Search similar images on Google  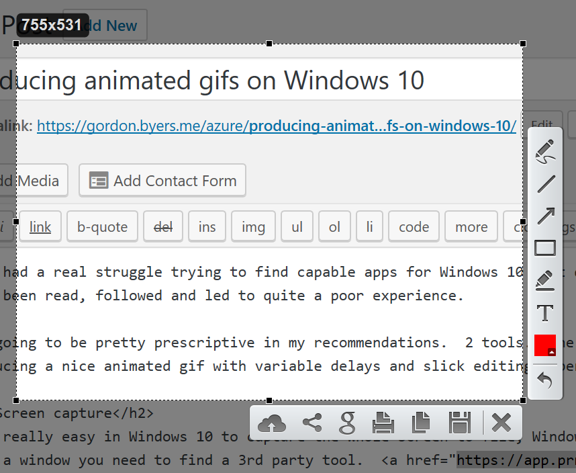[x=347, y=423]
